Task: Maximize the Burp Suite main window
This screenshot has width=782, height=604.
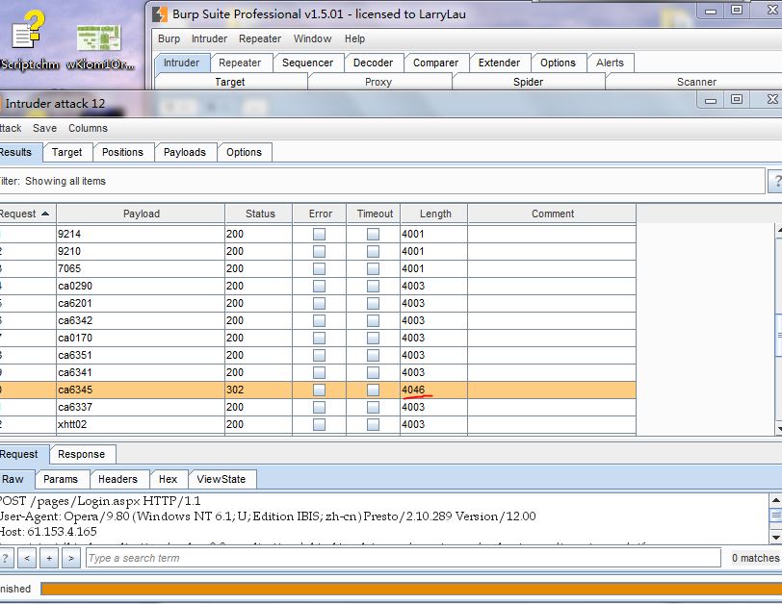Action: [x=737, y=10]
